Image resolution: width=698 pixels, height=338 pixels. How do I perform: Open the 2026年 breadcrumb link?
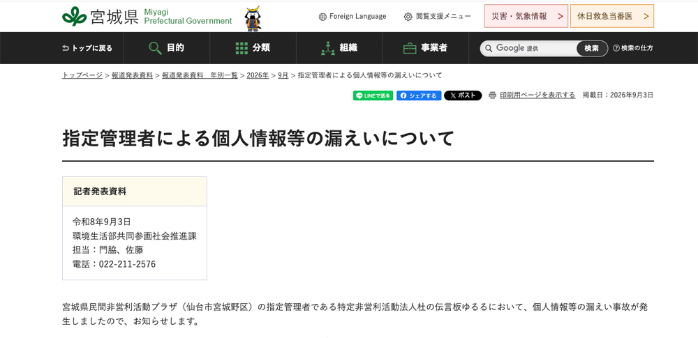(258, 75)
